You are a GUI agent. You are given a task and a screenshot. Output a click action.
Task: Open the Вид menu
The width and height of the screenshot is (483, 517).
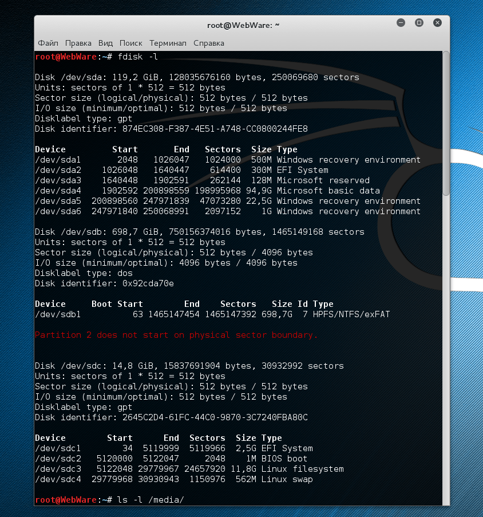coord(105,43)
